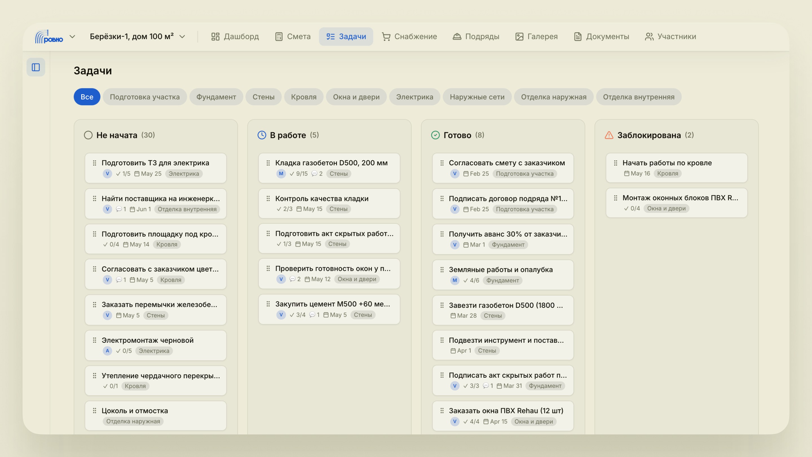Open the Берёзки-1 project dropdown

[137, 37]
